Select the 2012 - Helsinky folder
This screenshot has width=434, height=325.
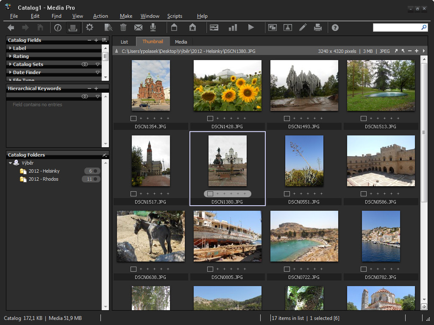[44, 171]
